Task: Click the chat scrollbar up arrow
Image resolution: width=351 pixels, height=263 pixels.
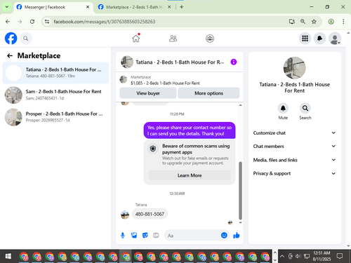Action: click(x=240, y=105)
